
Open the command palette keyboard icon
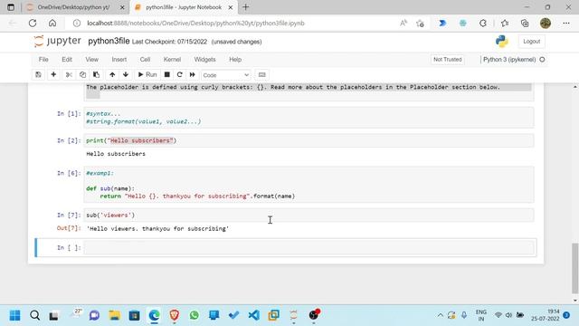261,74
